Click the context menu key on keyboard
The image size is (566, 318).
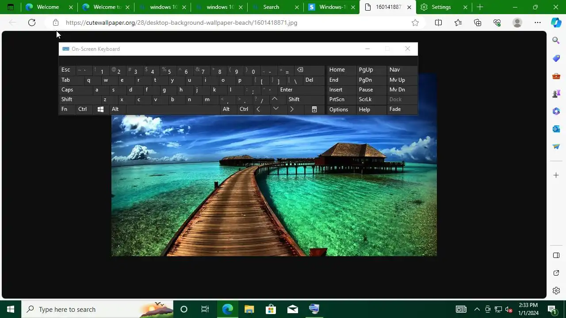click(x=314, y=109)
